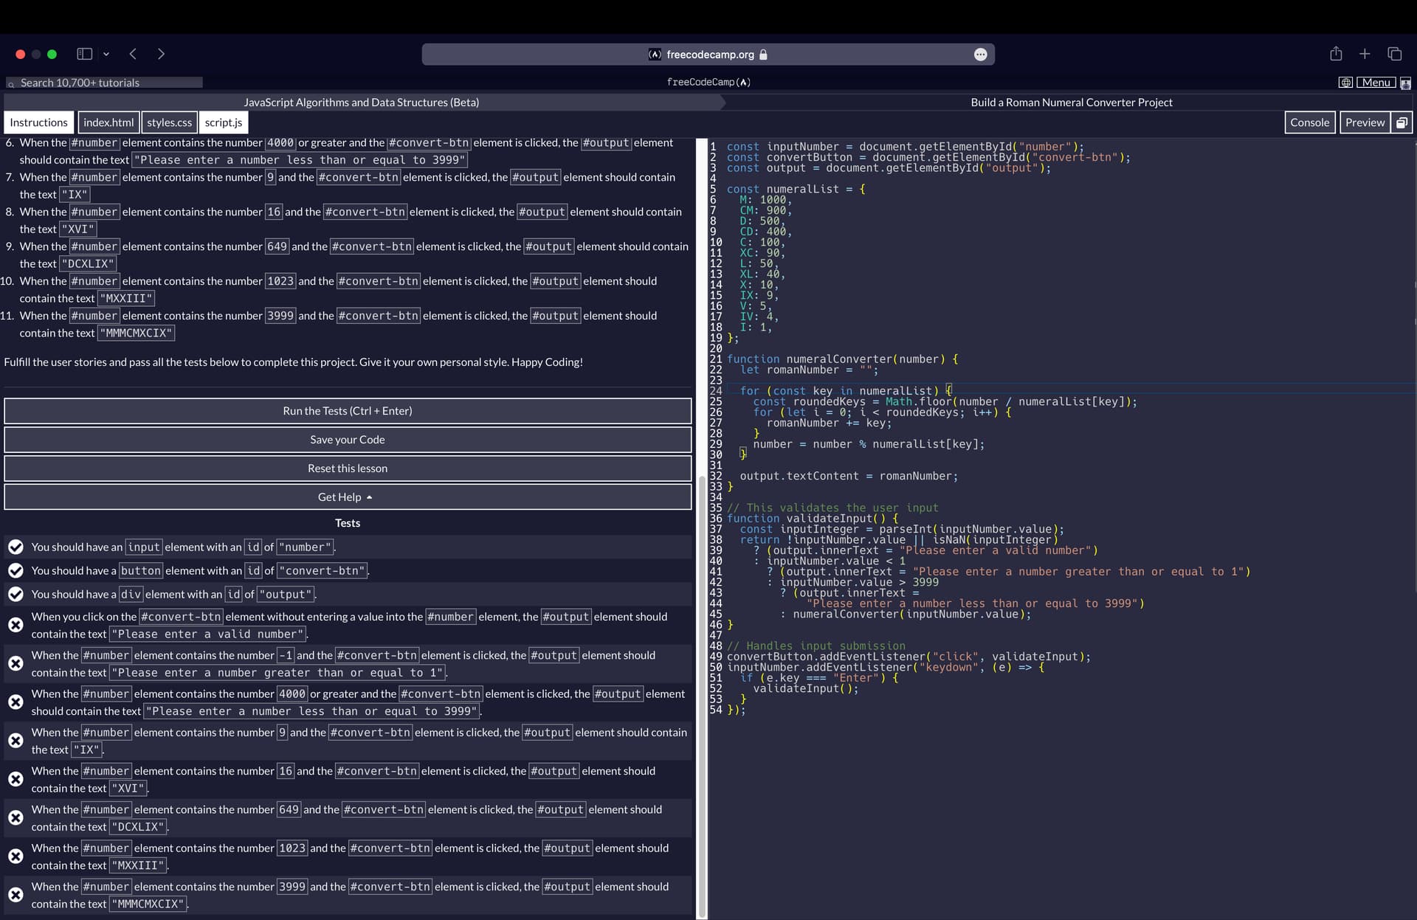Switch to the styles.css tab

point(169,122)
